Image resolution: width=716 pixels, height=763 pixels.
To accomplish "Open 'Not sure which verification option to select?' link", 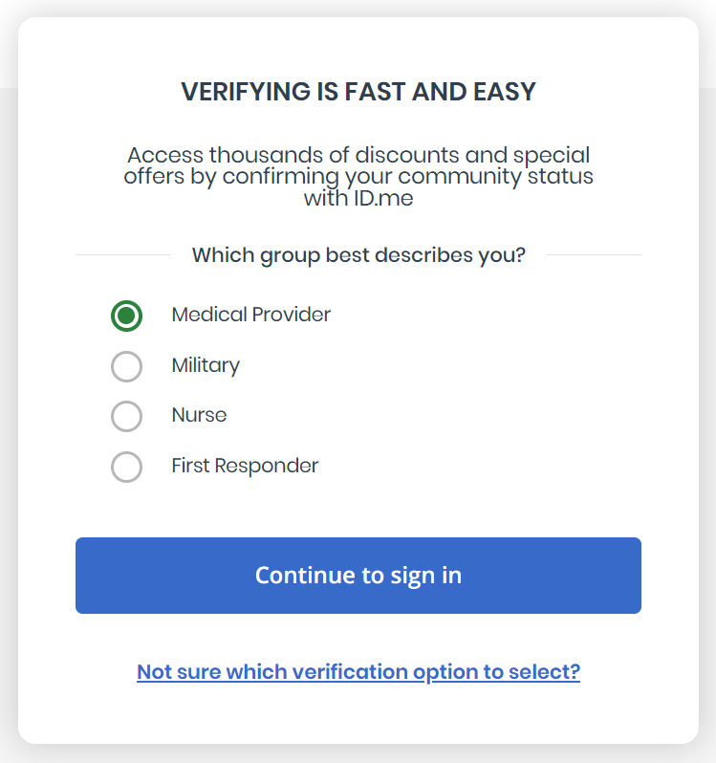I will [x=358, y=671].
